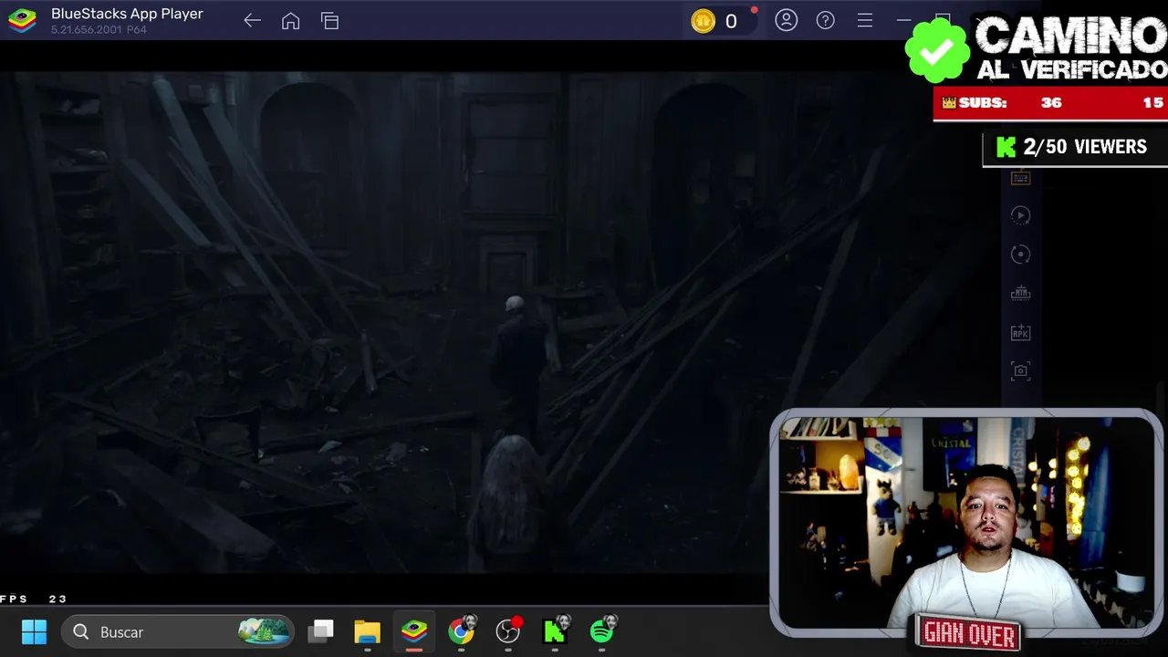Select the BlueStacks icon in the taskbar
Screen dimensions: 1168x657
click(x=414, y=631)
